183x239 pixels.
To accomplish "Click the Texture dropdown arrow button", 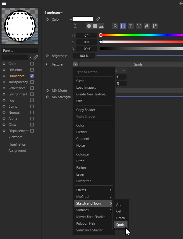I will coord(75,64).
